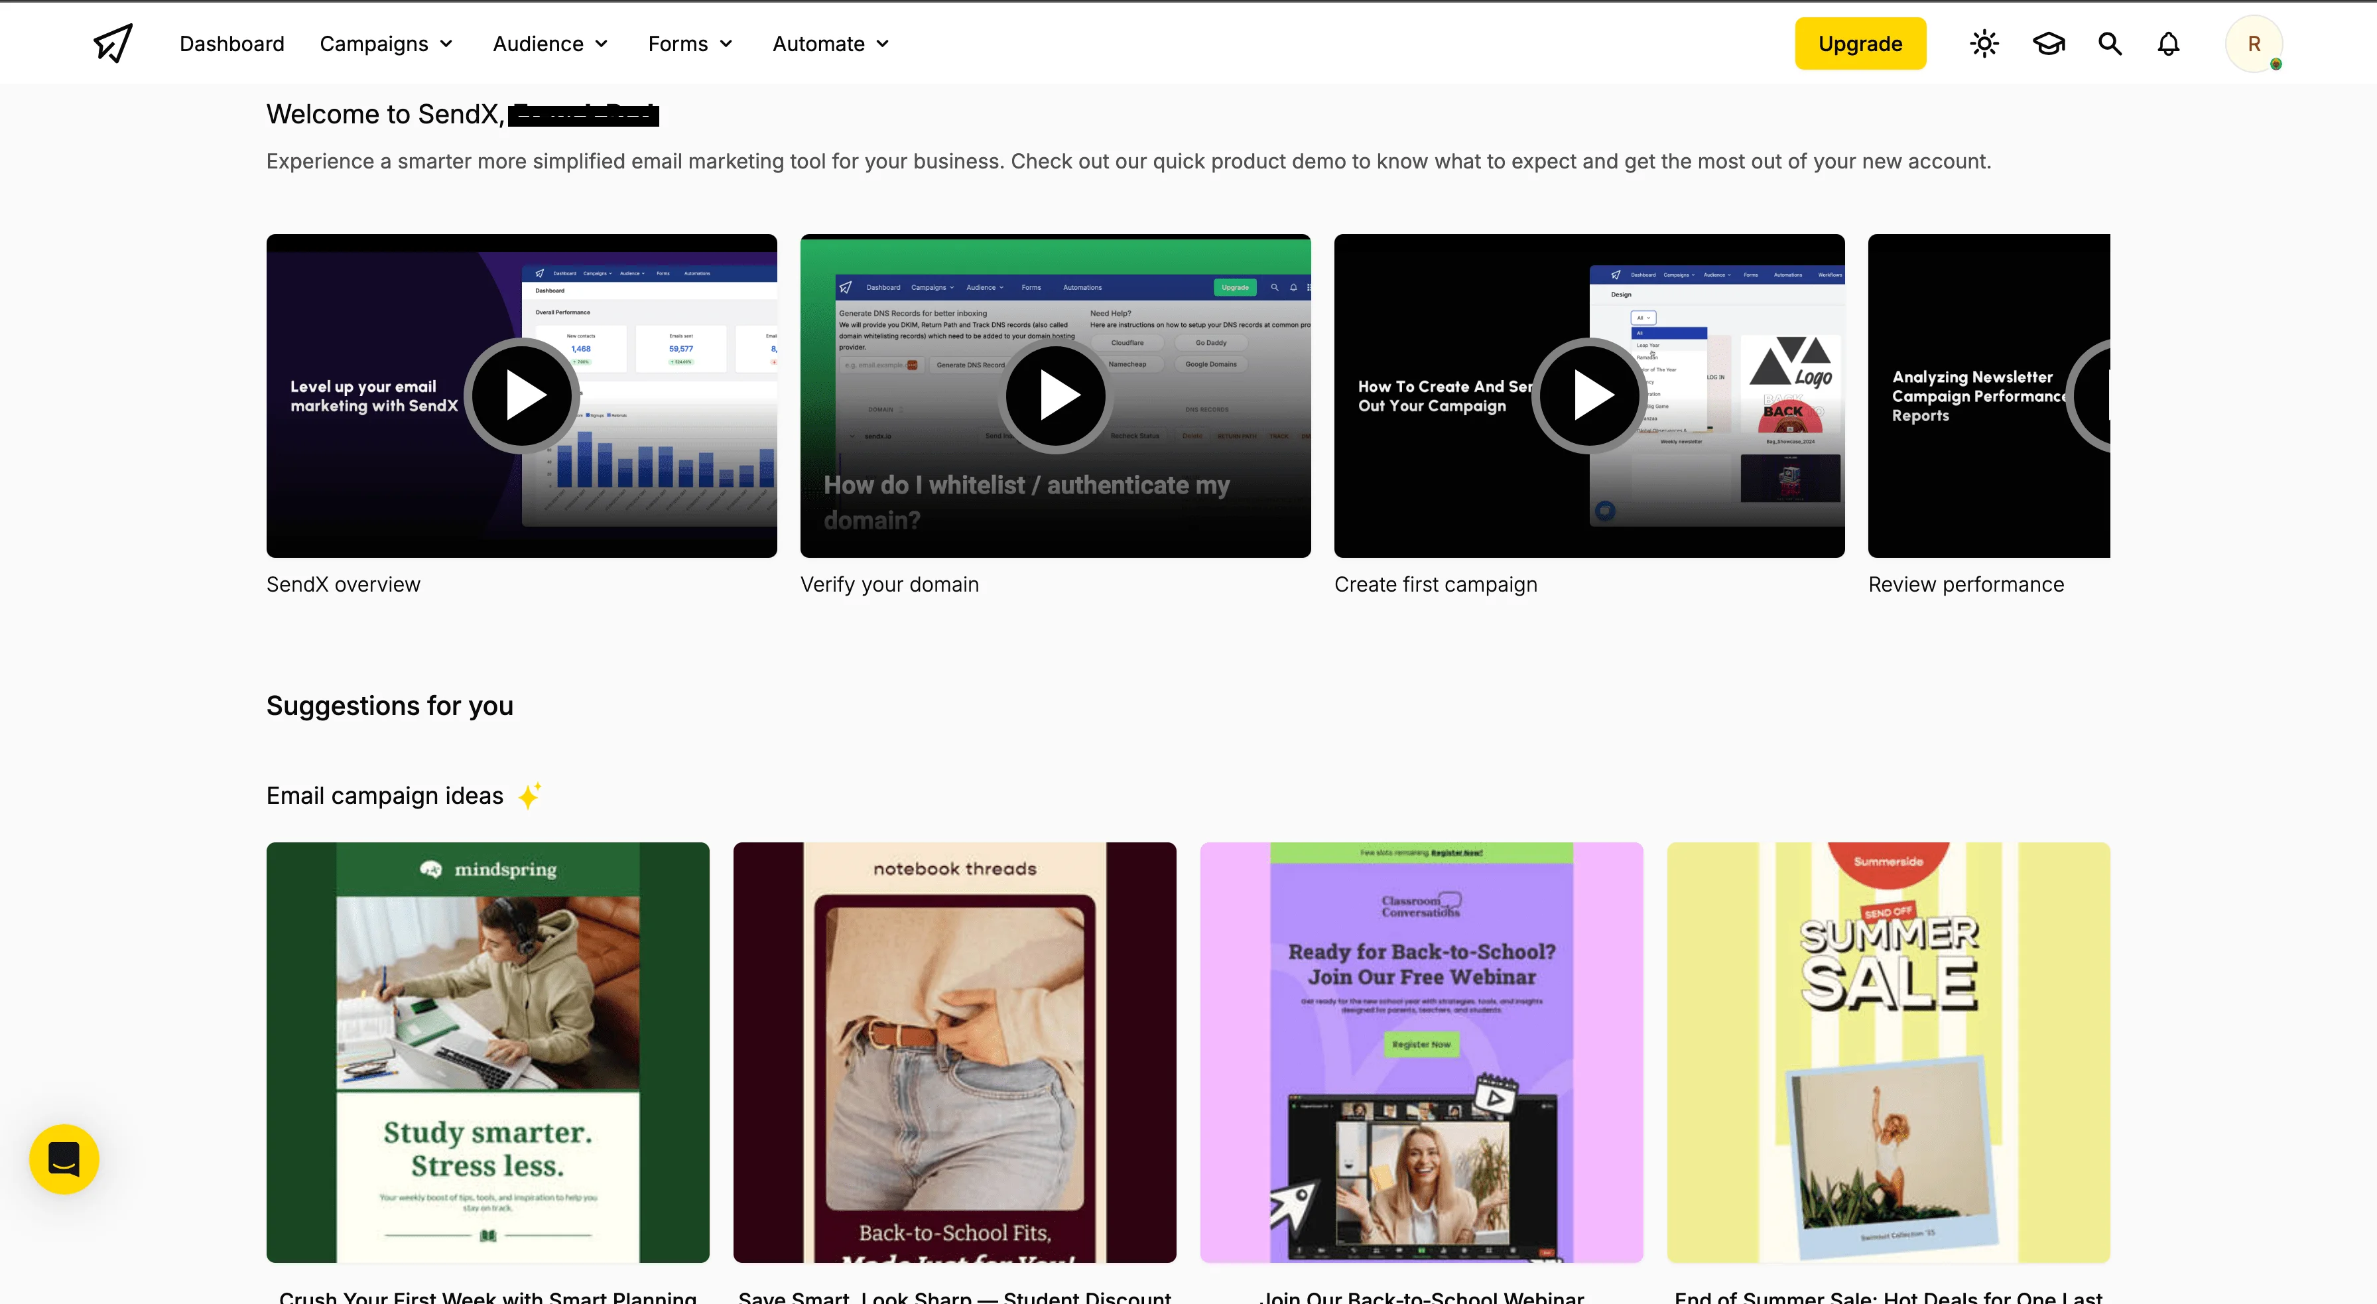The height and width of the screenshot is (1304, 2377).
Task: Play the Create first campaign video
Action: tap(1589, 395)
